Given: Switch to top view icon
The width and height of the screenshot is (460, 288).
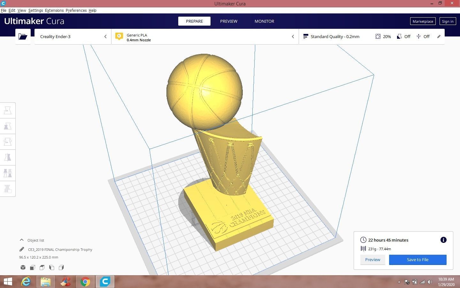Looking at the screenshot, I should pyautogui.click(x=42, y=268).
